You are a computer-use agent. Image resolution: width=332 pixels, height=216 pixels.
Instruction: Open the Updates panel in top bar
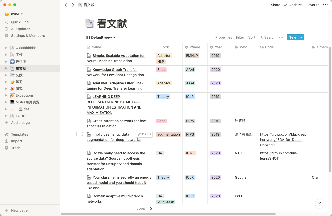click(x=293, y=5)
